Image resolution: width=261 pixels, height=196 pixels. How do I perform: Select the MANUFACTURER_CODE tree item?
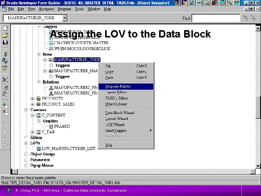(x=77, y=60)
